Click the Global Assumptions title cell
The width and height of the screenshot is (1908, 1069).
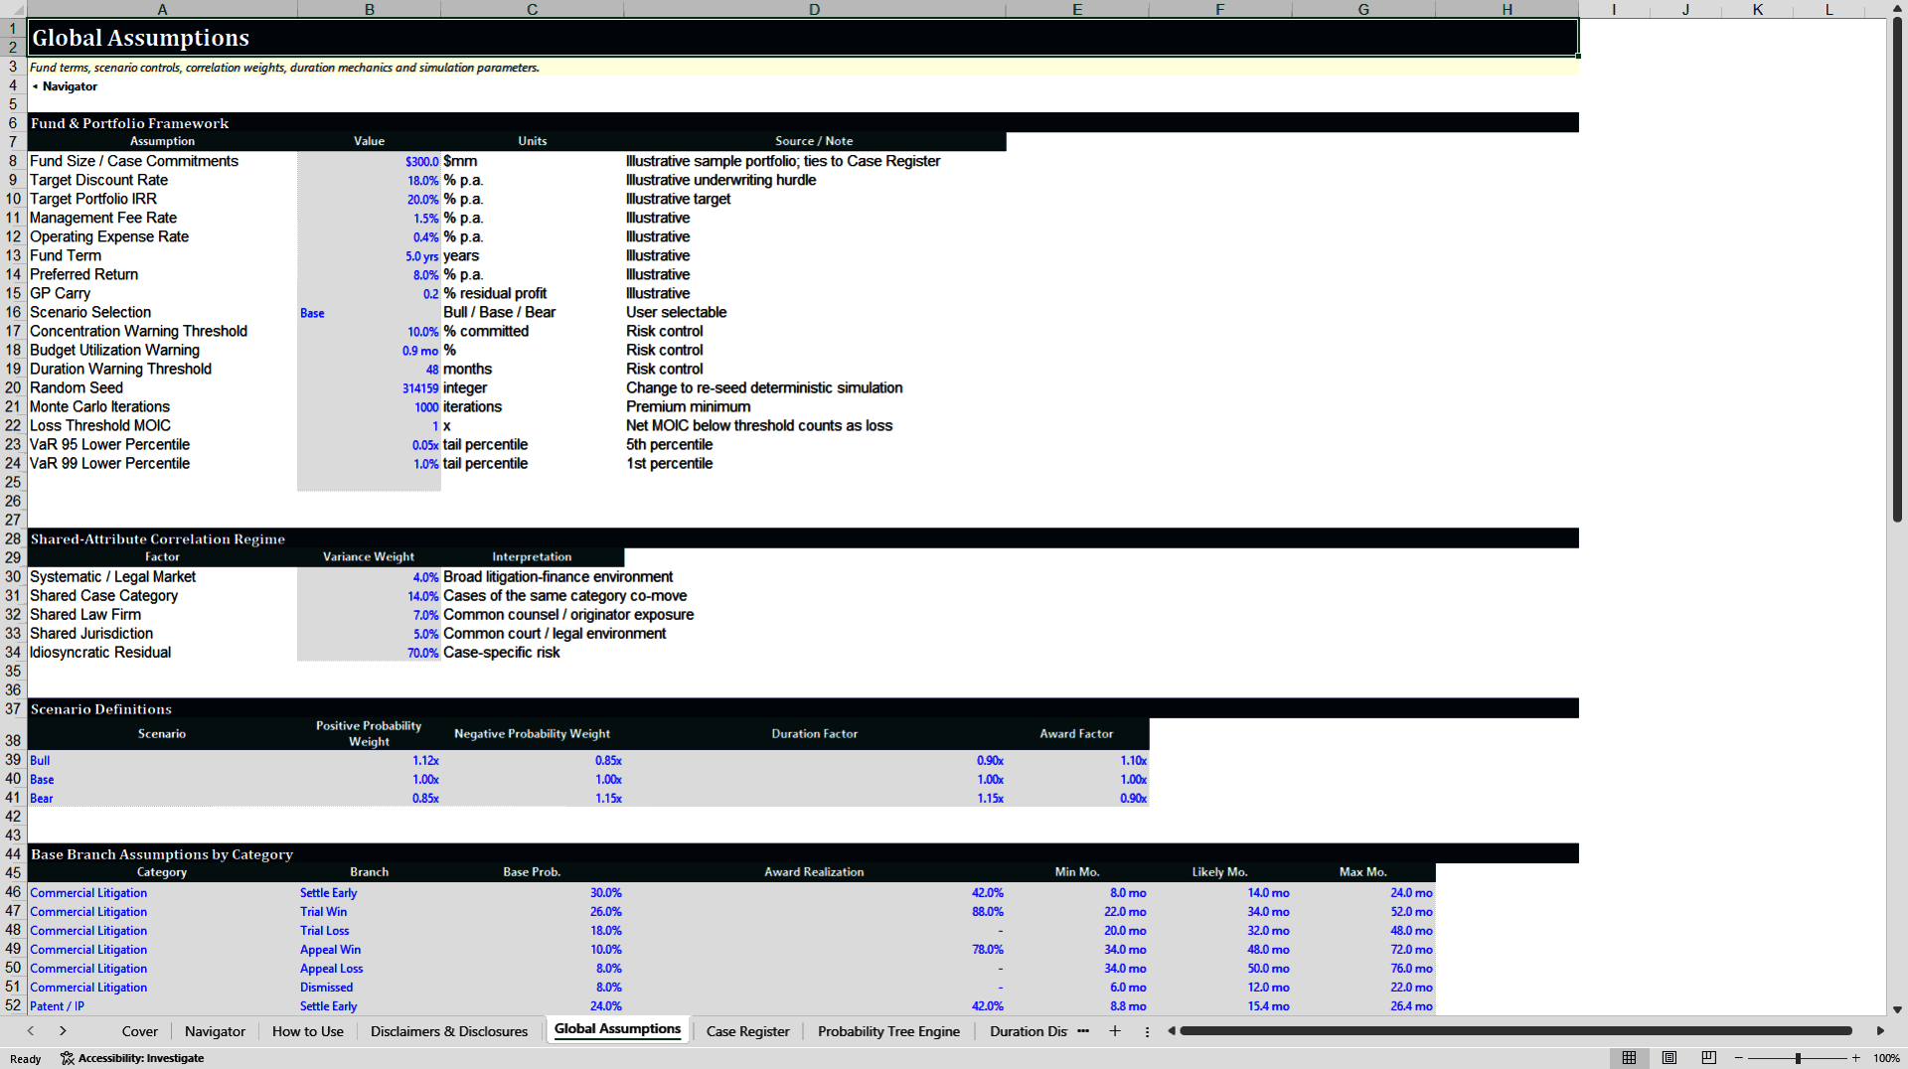tap(802, 38)
